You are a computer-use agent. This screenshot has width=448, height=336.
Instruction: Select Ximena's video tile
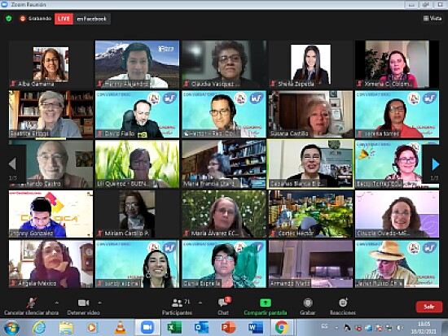[x=397, y=64]
